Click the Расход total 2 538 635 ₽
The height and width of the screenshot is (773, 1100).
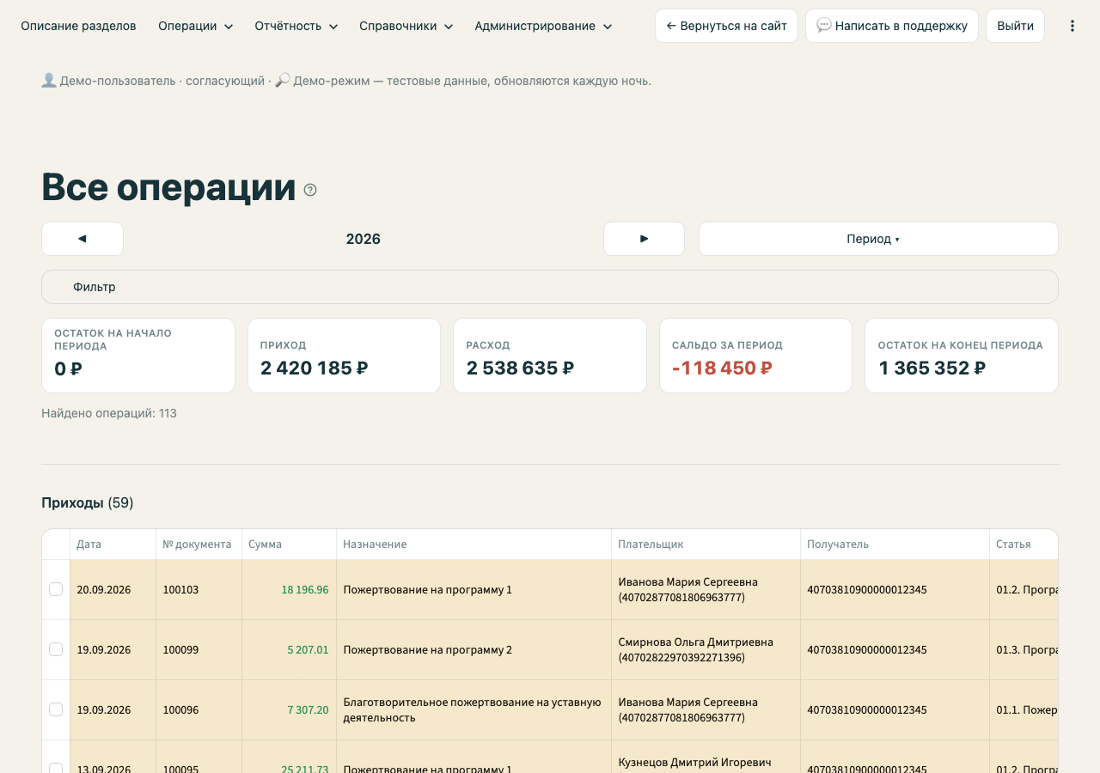520,368
